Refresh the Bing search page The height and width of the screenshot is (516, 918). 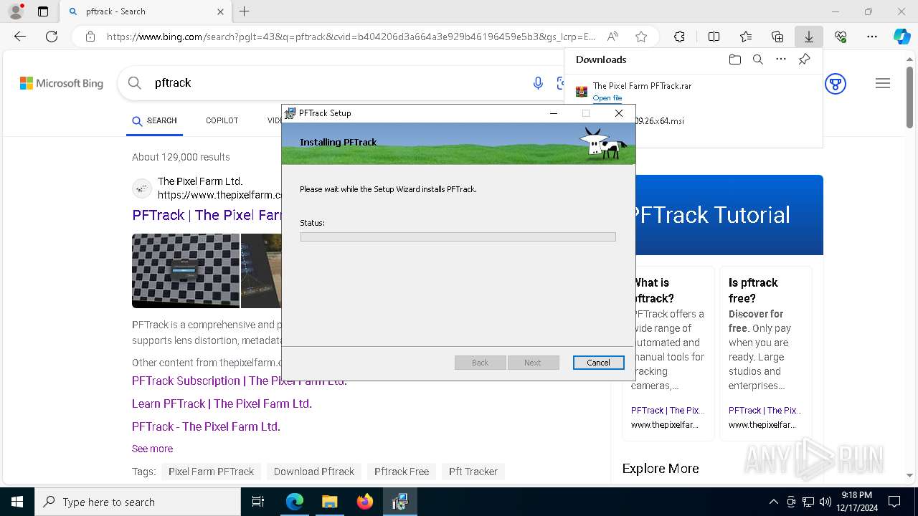(x=52, y=37)
